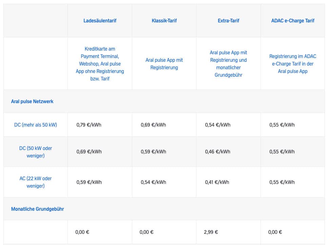The height and width of the screenshot is (245, 328).
Task: Click the 0,69 €/kWh Klassik-Tarif price
Action: click(x=153, y=125)
